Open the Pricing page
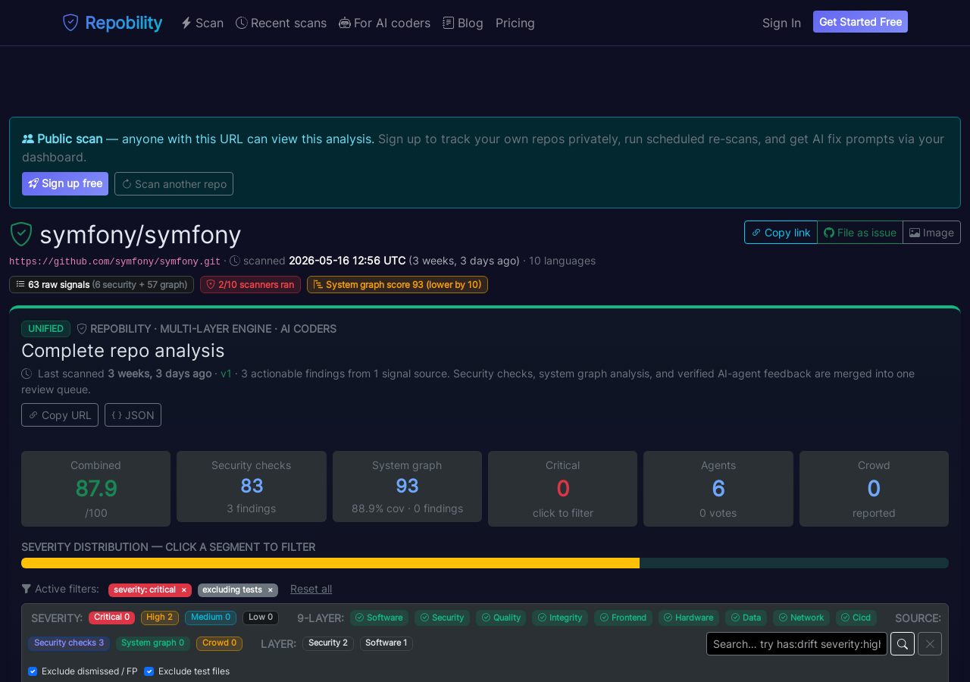Screen dimensions: 970x682 click(515, 23)
